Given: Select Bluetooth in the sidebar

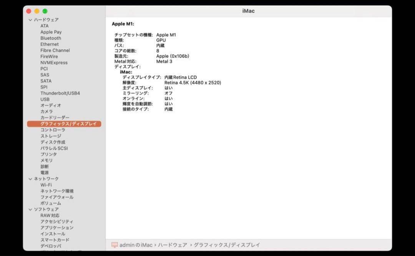Looking at the screenshot, I should 51,38.
